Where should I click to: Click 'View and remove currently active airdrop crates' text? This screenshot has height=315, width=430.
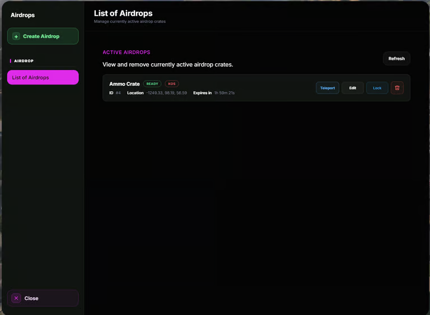[168, 65]
